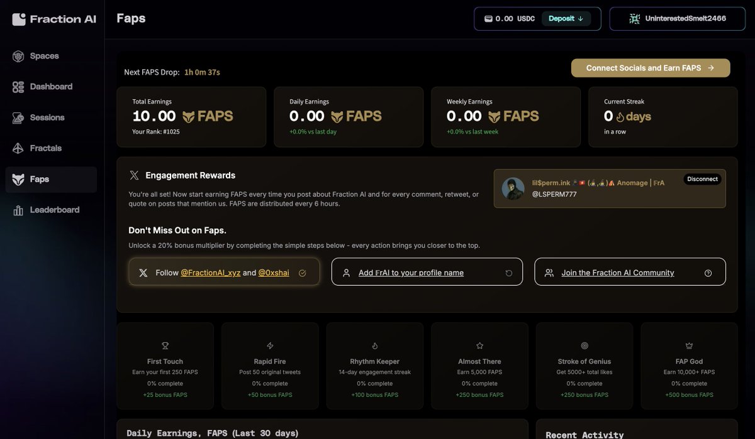Click the Leaderboard bar chart icon
This screenshot has height=439, width=755.
point(18,210)
